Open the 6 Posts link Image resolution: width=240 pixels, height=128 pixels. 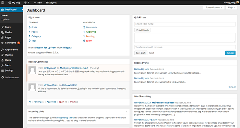[x=33, y=27]
